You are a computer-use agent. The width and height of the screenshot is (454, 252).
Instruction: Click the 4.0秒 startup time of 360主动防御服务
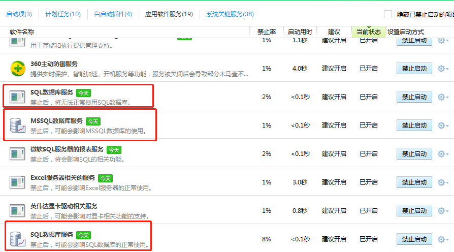pos(300,69)
